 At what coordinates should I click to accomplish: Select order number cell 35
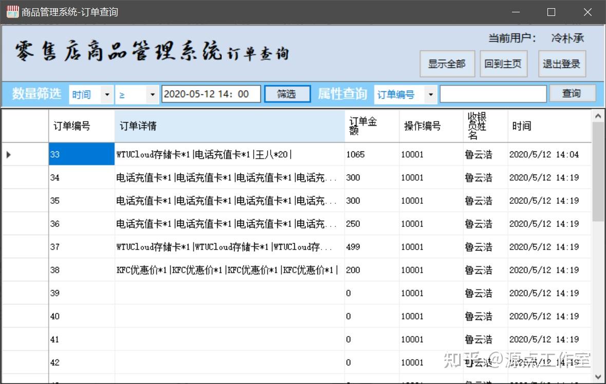82,201
